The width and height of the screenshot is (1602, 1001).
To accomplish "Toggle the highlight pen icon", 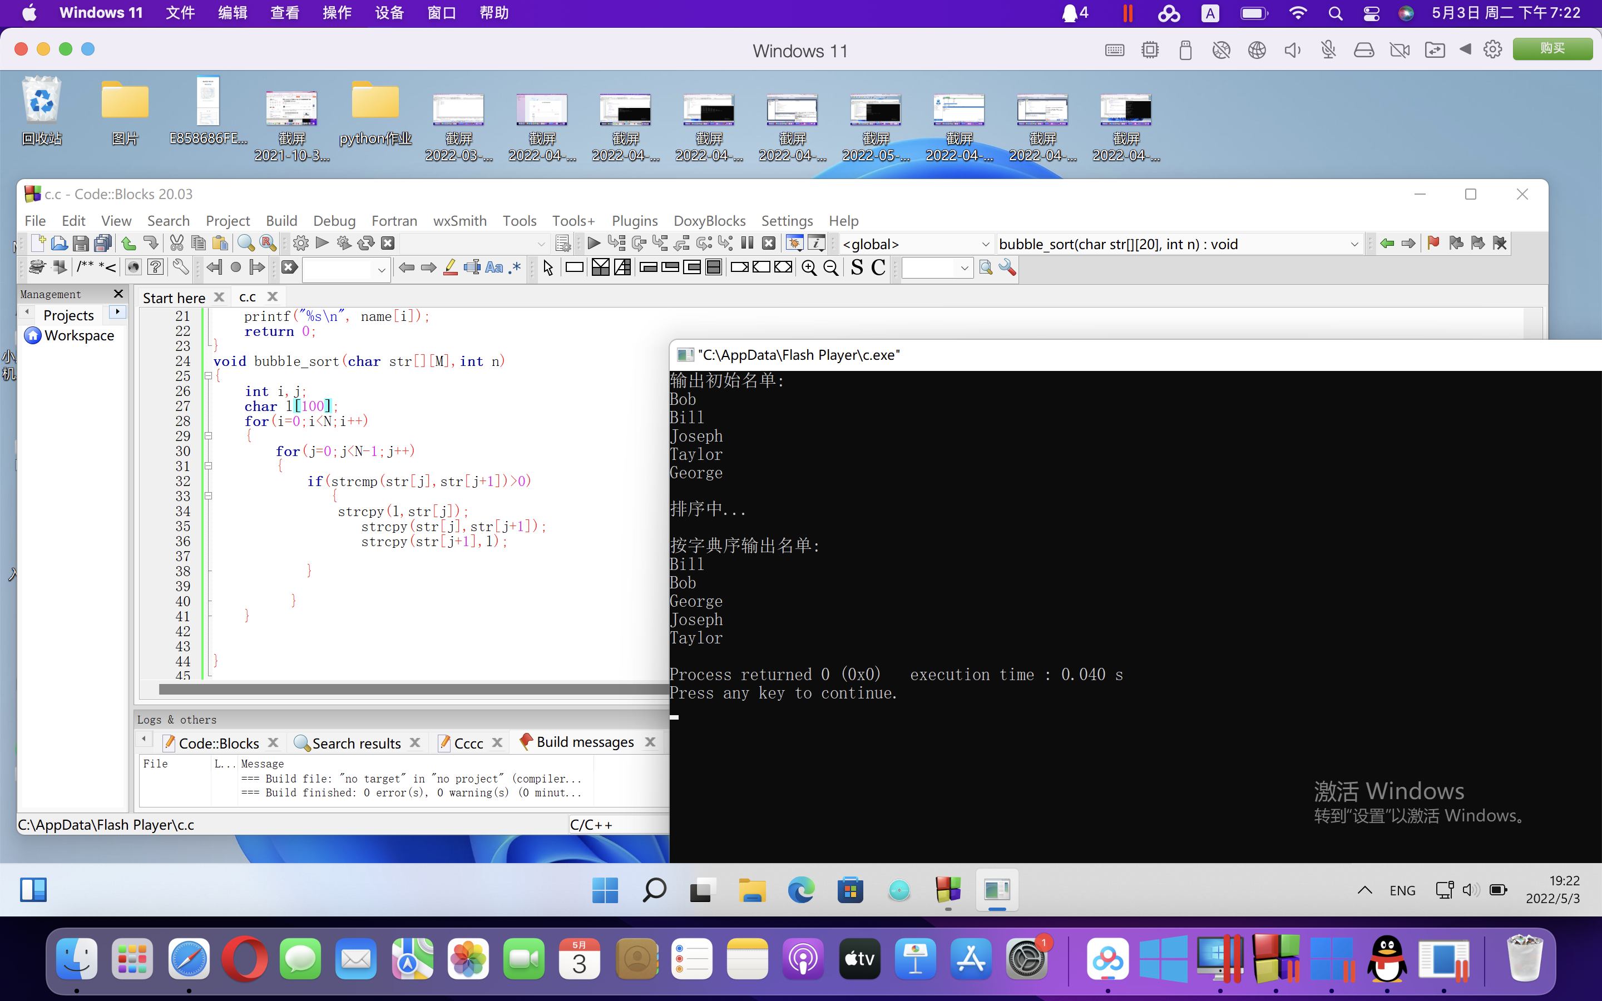I will (450, 267).
